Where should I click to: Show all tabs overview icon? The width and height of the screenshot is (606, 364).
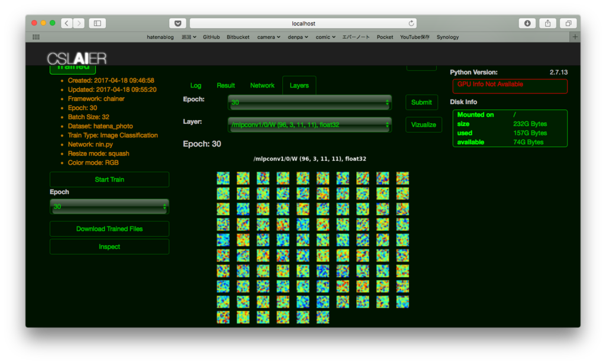(x=568, y=23)
